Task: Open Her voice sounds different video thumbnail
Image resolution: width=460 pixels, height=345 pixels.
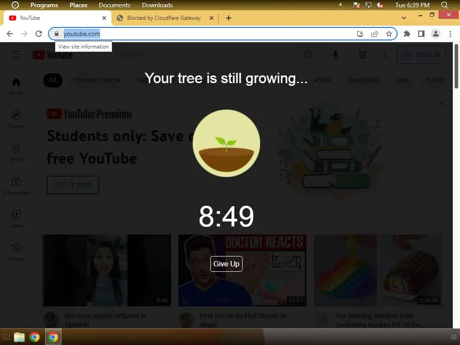Action: point(107,270)
